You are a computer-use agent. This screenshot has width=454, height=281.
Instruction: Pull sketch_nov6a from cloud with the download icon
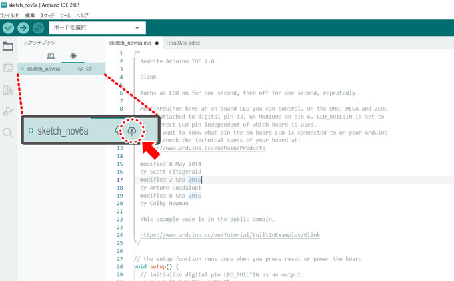(80, 69)
